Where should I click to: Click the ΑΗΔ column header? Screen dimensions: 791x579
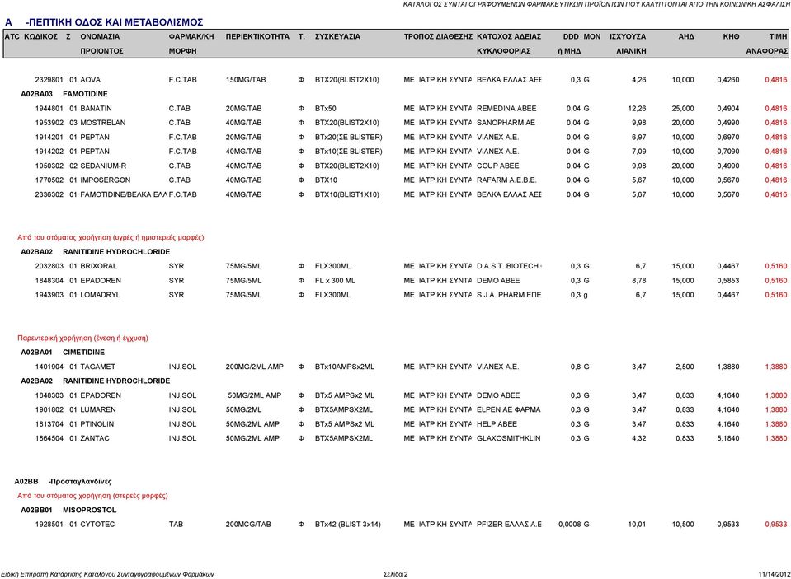tap(686, 36)
